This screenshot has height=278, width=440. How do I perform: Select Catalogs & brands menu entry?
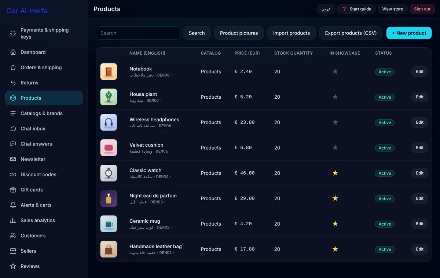[x=44, y=113]
